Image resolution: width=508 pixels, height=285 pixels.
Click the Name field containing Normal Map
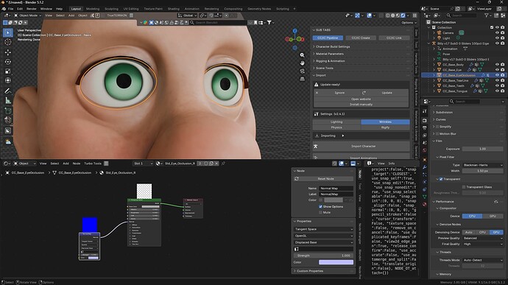[x=336, y=188]
